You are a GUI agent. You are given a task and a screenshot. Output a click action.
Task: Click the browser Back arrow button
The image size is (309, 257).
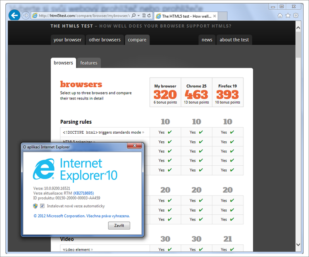point(15,15)
